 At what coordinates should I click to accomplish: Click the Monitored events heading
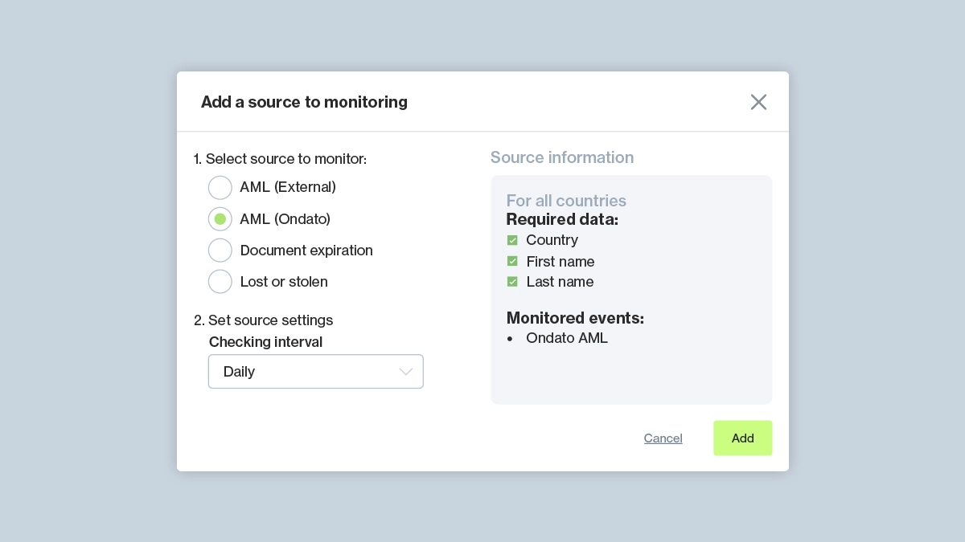[575, 318]
